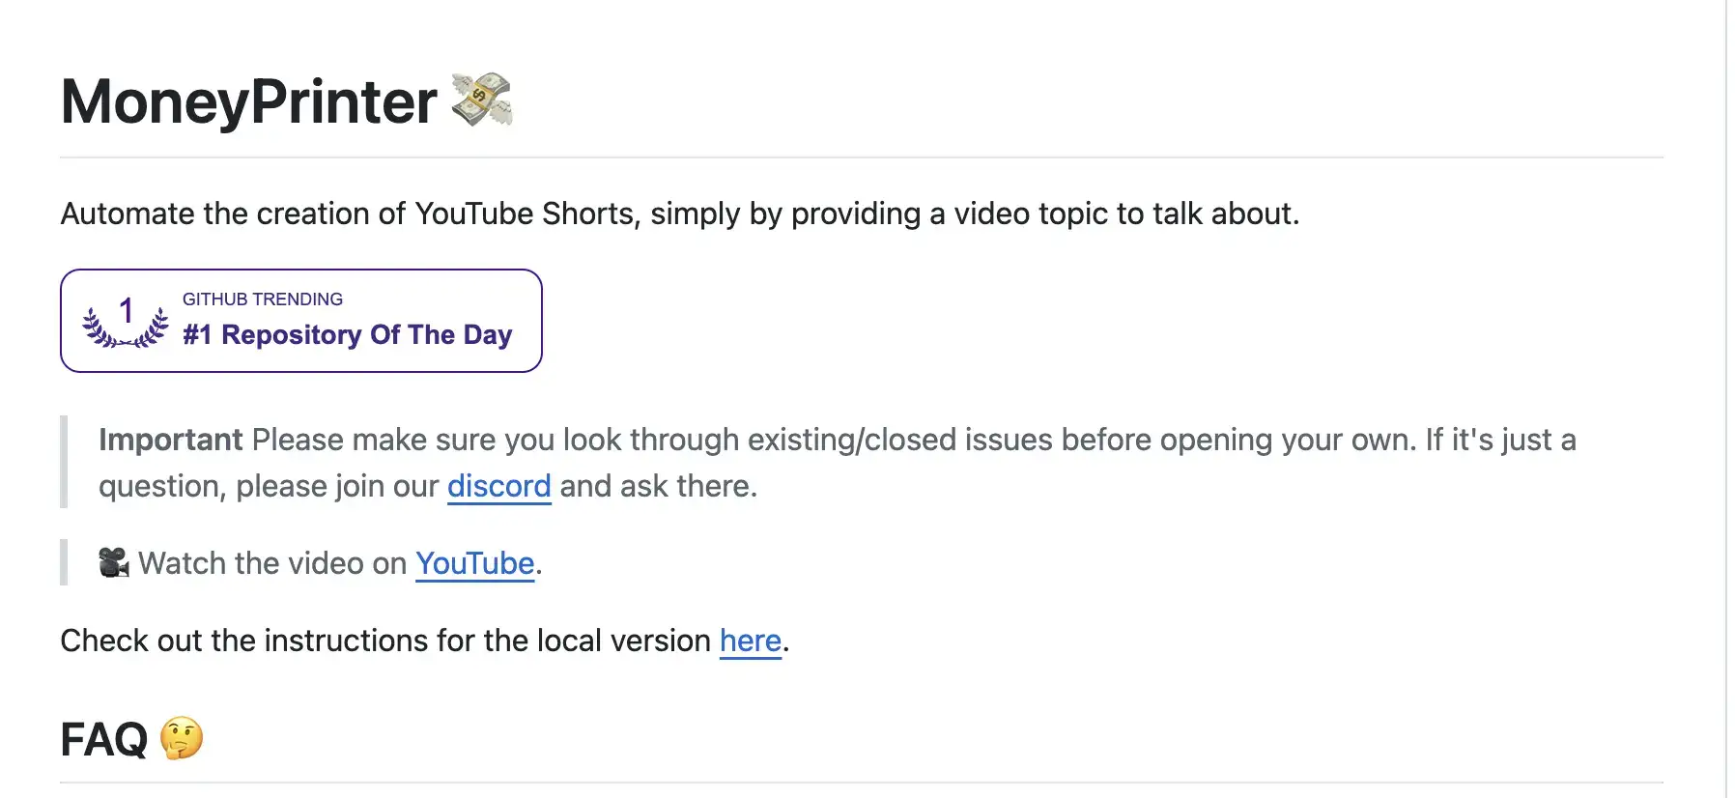Click the 'Automate the creation of YouTube Shorts' description
Screen dimensions: 1735x798
[680, 214]
